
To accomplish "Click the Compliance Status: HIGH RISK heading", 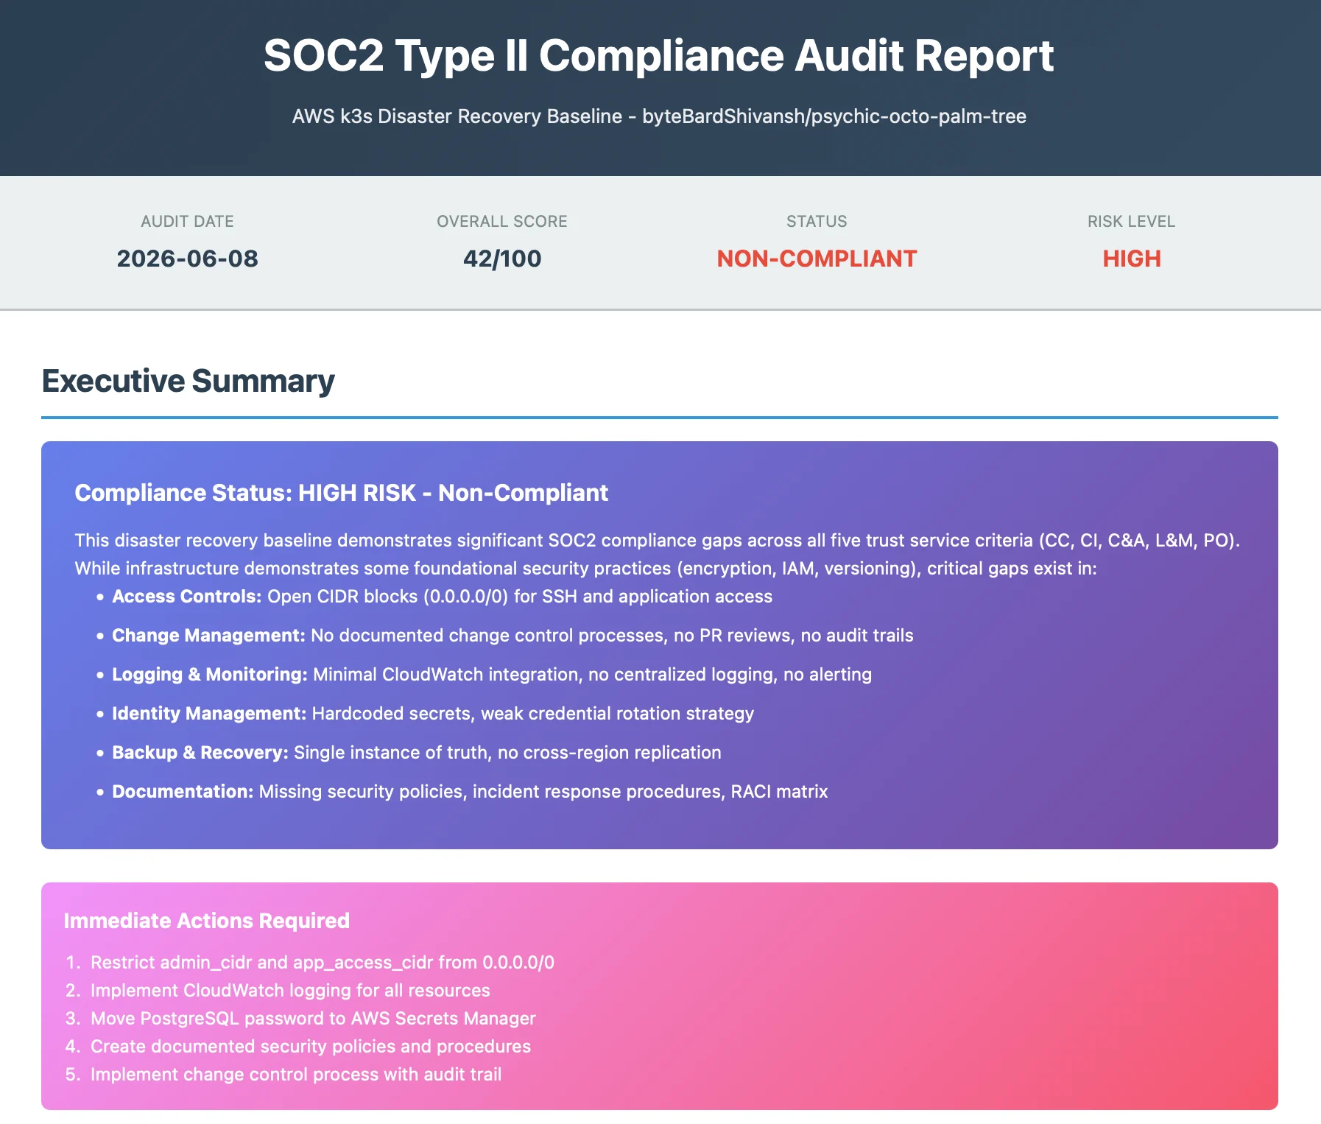I will click(x=342, y=493).
